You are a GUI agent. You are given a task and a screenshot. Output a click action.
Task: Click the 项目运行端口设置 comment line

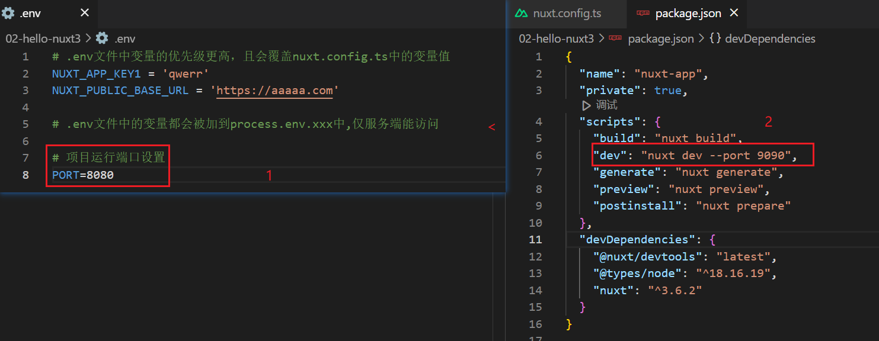click(108, 157)
